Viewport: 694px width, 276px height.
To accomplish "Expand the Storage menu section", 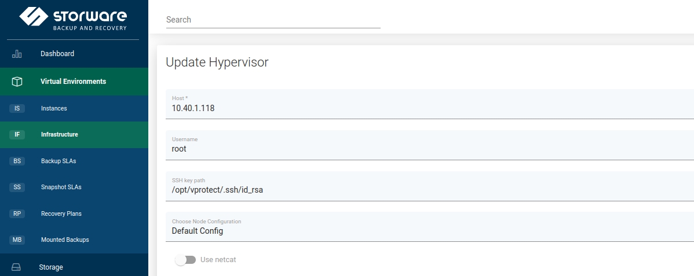I will [x=51, y=267].
